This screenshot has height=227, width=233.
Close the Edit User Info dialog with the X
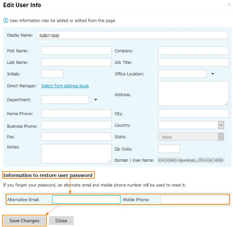[229, 5]
